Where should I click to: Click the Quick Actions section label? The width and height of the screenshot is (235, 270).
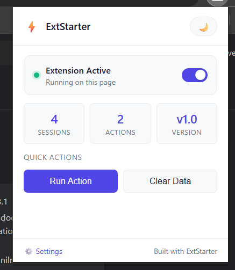click(53, 157)
